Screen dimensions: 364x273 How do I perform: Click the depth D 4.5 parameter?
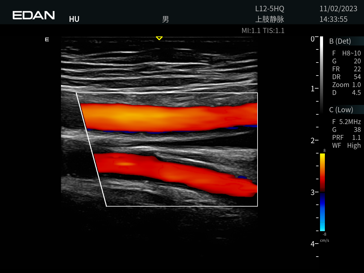(x=346, y=93)
